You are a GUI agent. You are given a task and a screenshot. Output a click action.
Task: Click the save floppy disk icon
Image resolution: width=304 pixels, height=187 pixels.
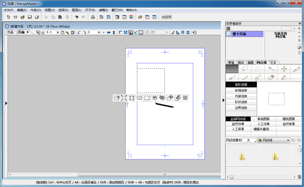coord(30,17)
